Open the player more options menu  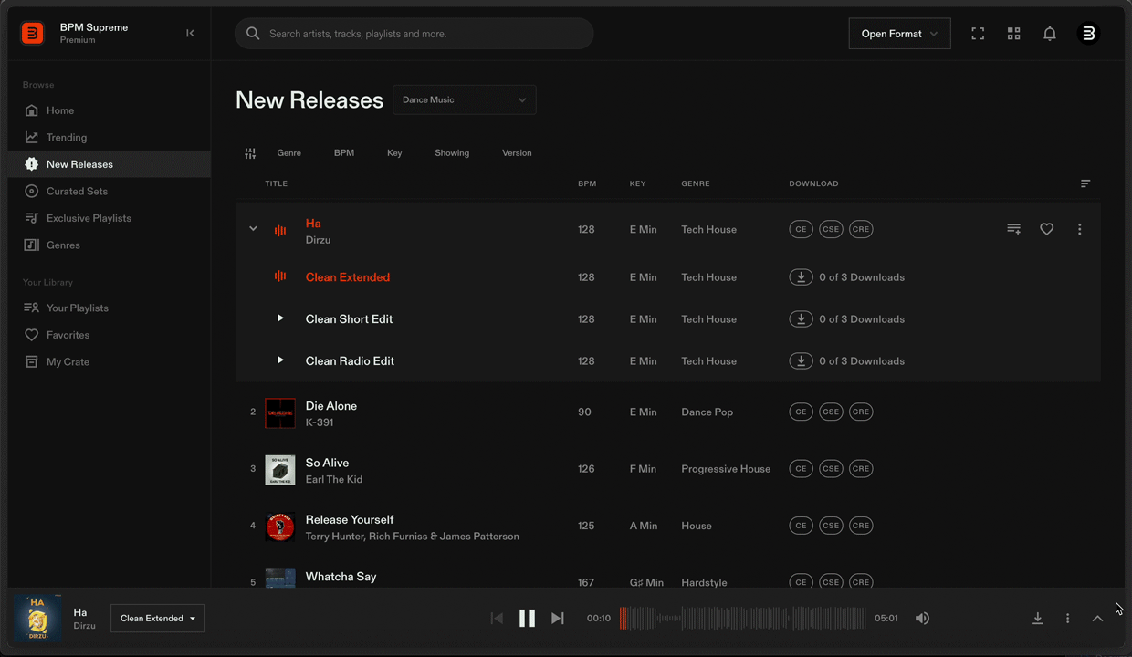click(1067, 618)
